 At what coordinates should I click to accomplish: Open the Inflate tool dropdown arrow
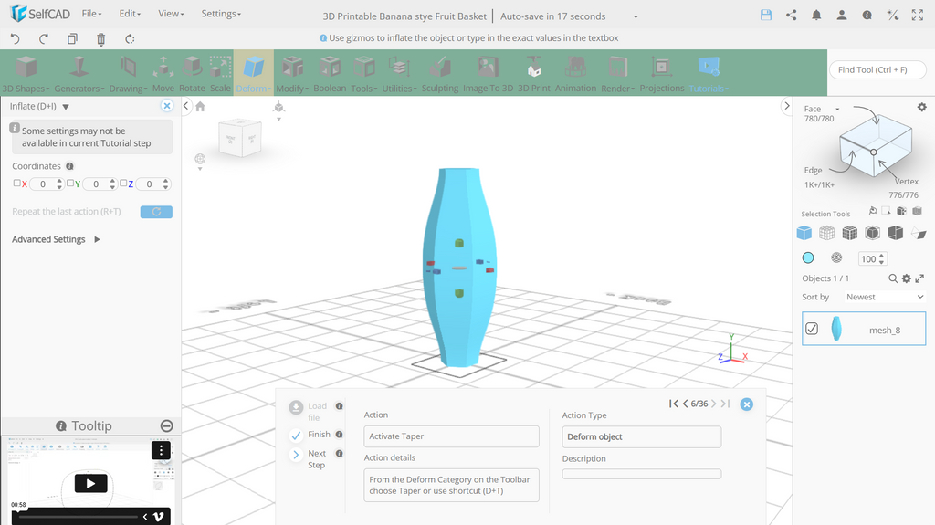[66, 107]
